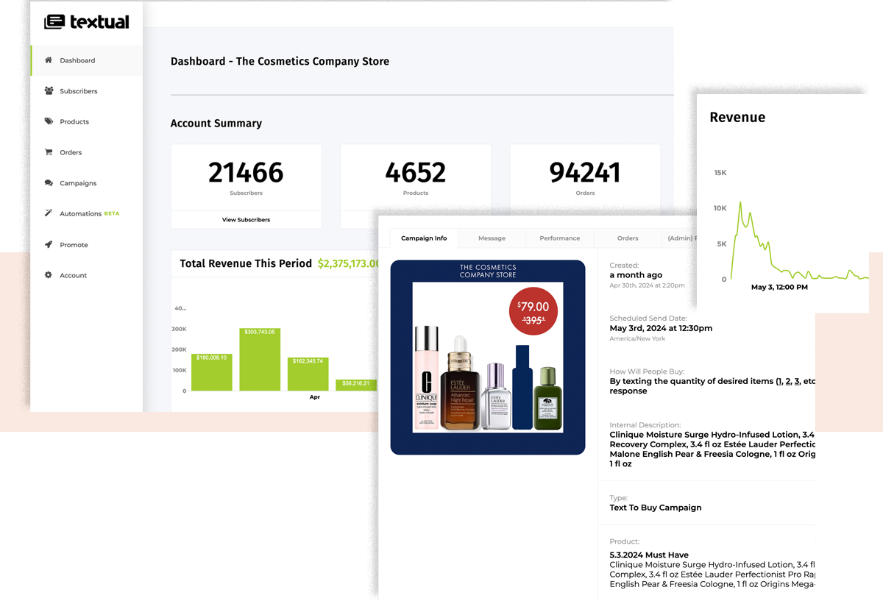Open the Campaign Info tab
The width and height of the screenshot is (883, 601).
click(x=424, y=238)
